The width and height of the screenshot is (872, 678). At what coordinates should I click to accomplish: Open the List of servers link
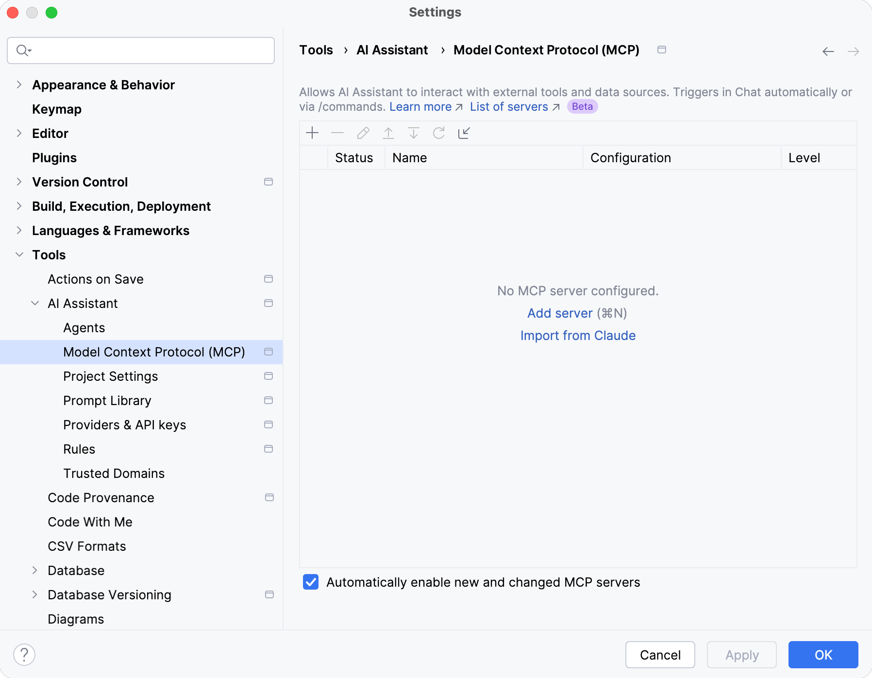509,106
